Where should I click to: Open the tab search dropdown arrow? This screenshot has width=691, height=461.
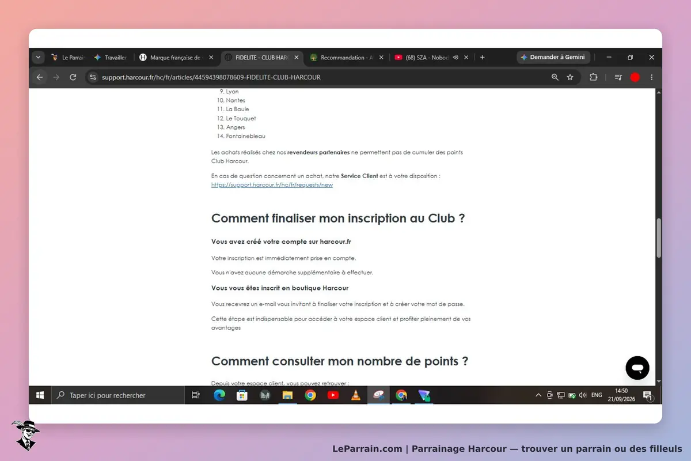point(38,58)
